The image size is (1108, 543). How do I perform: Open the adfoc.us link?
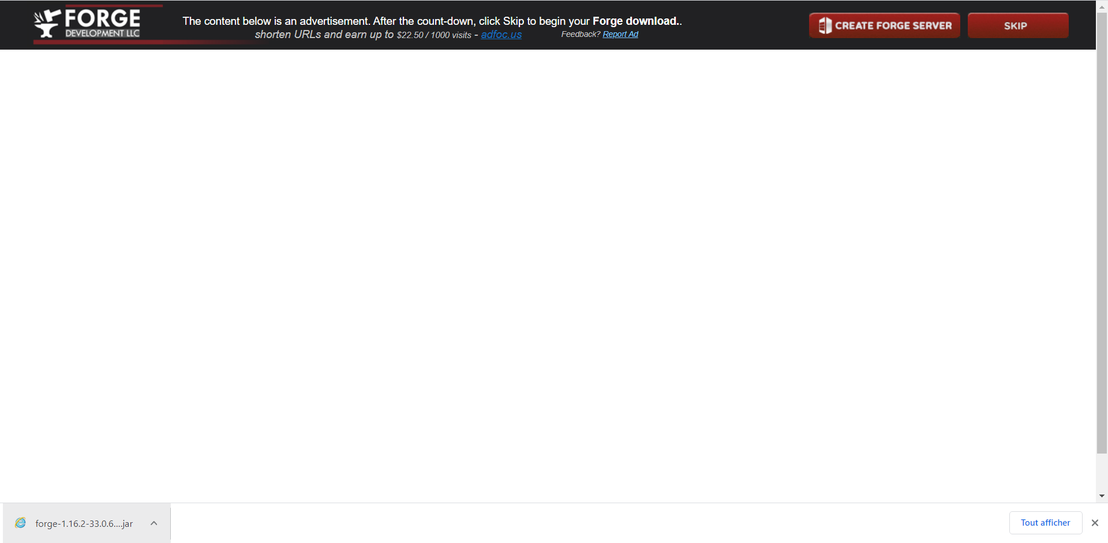[501, 35]
